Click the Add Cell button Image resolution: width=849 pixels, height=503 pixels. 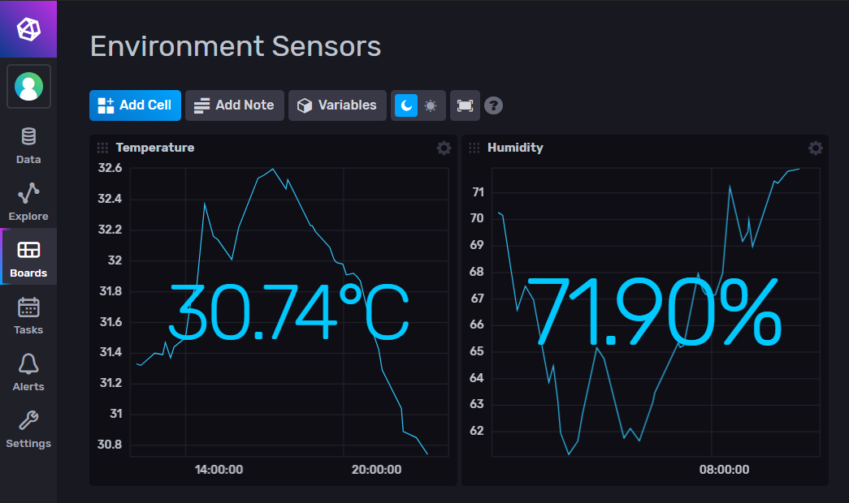tap(135, 105)
